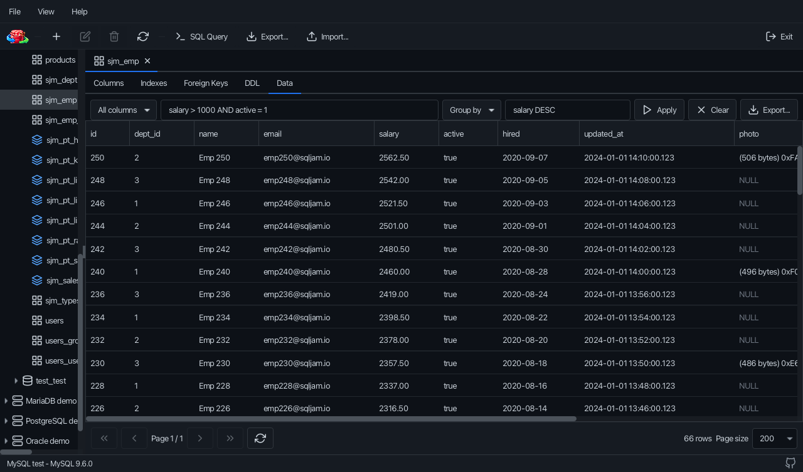Open the GitHub icon in status bar

pos(790,463)
